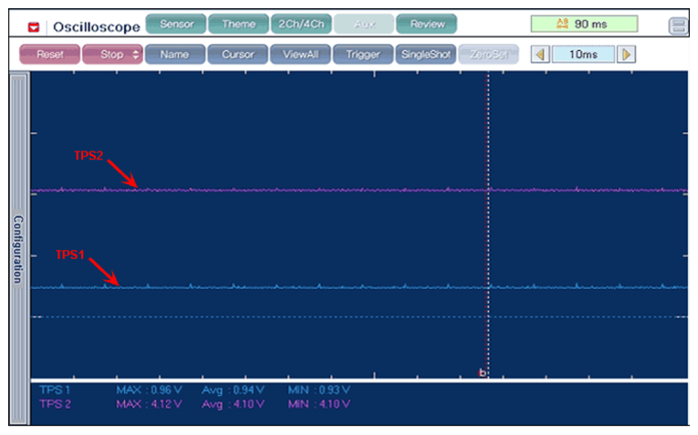Image resolution: width=698 pixels, height=435 pixels.
Task: Open the Trigger settings
Action: 363,55
